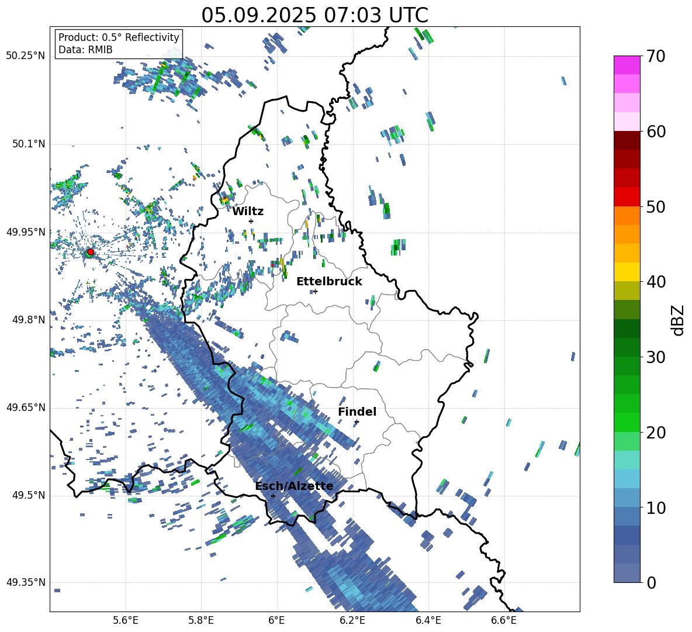The height and width of the screenshot is (632, 692).
Task: Pick the yellow colorbar segment above 40
Action: [x=627, y=272]
